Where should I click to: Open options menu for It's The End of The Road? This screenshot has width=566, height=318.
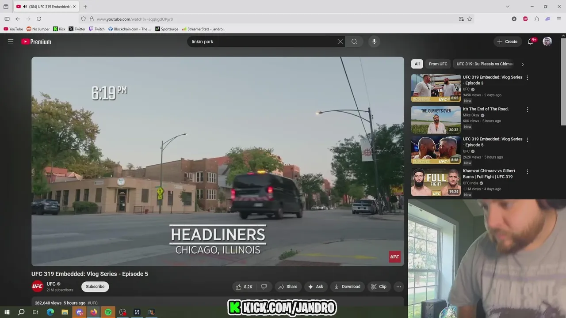pos(527,110)
